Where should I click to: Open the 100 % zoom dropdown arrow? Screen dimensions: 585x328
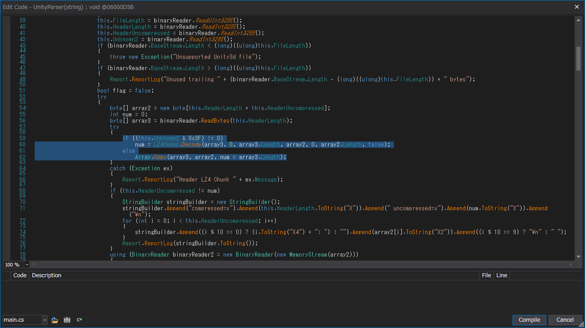(x=27, y=265)
